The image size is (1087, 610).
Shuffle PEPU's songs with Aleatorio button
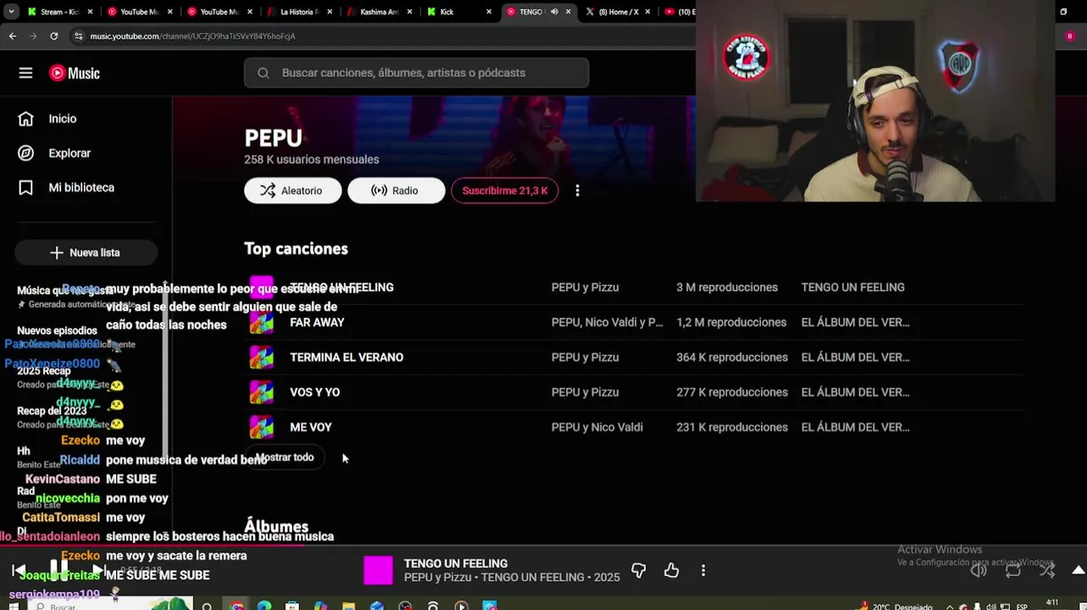[292, 191]
